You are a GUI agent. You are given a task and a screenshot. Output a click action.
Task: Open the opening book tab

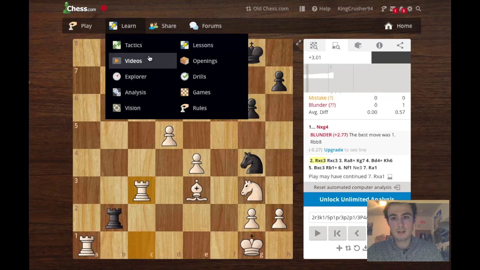(358, 45)
